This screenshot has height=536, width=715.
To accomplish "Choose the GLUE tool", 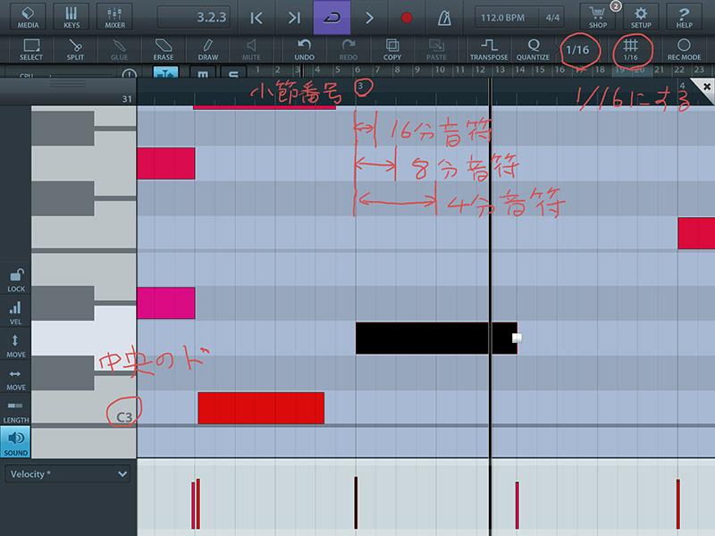I will click(119, 49).
